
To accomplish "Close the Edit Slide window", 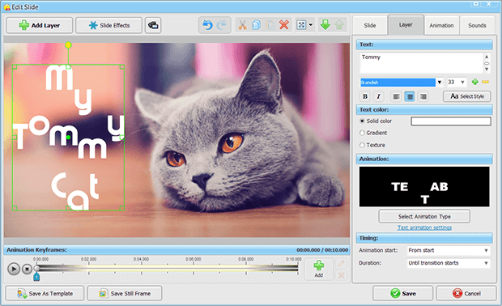I will pyautogui.click(x=489, y=4).
